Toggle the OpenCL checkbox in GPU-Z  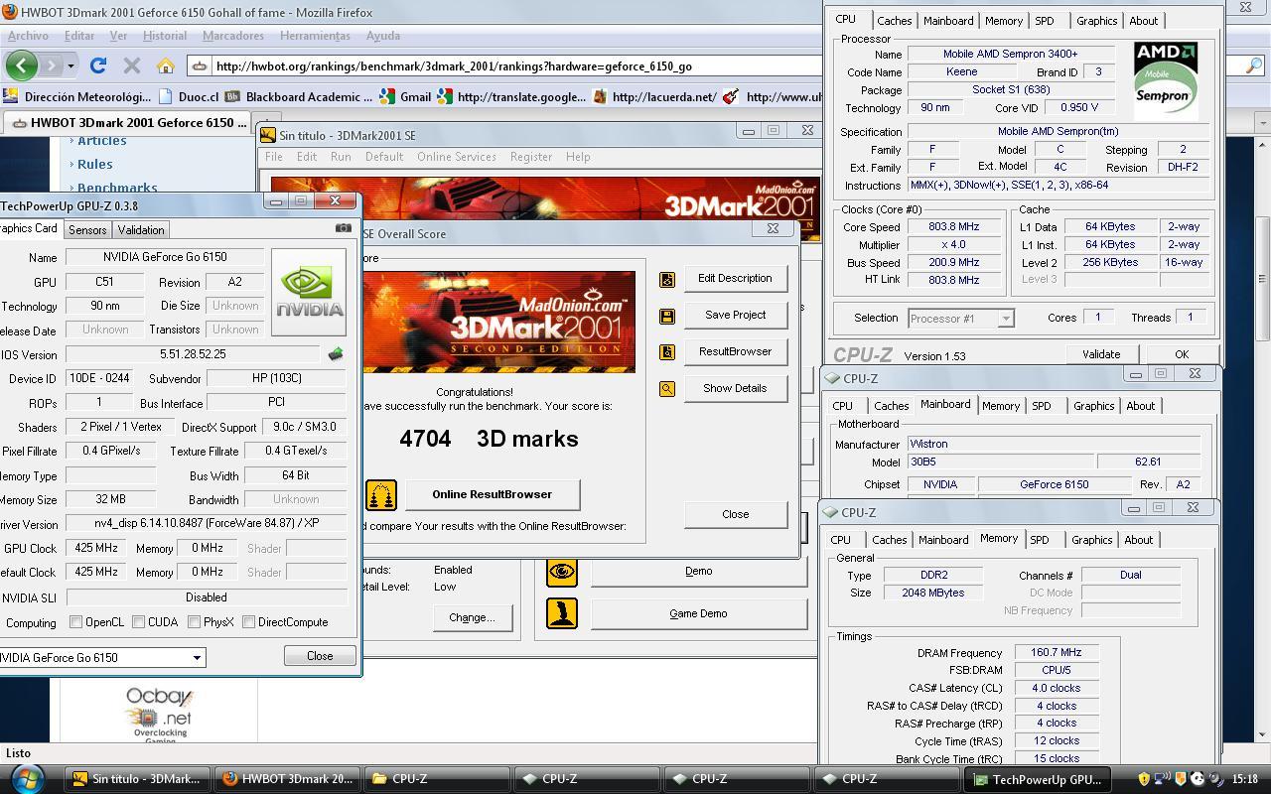75,622
